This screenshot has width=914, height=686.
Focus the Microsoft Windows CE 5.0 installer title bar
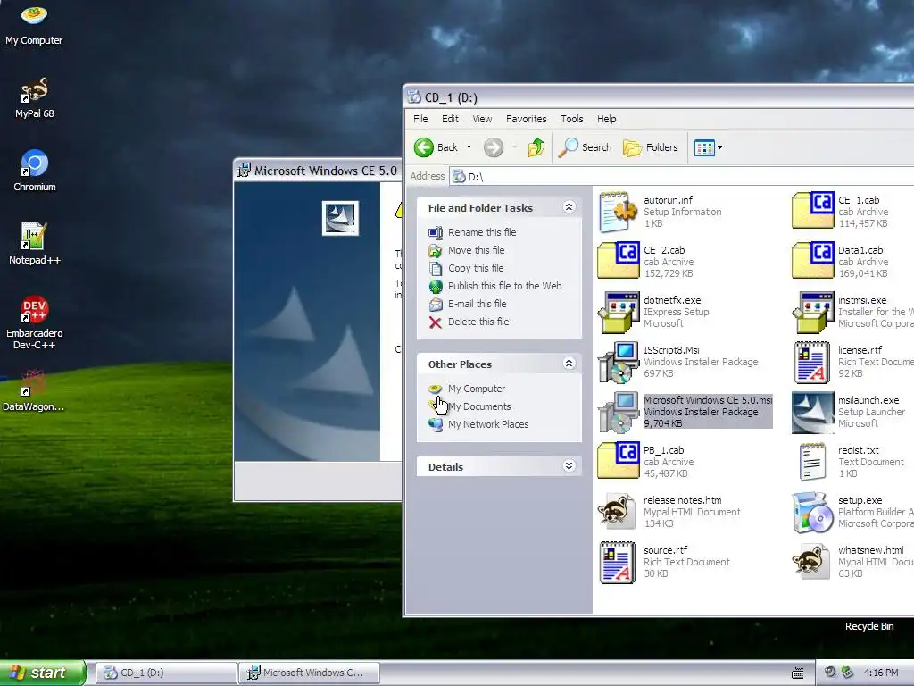pos(318,171)
